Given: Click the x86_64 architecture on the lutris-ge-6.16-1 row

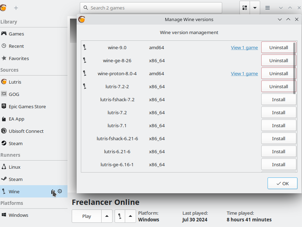Looking at the screenshot, I should click(x=157, y=164).
